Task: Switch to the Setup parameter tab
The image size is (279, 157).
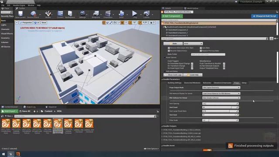Action: click(x=244, y=83)
